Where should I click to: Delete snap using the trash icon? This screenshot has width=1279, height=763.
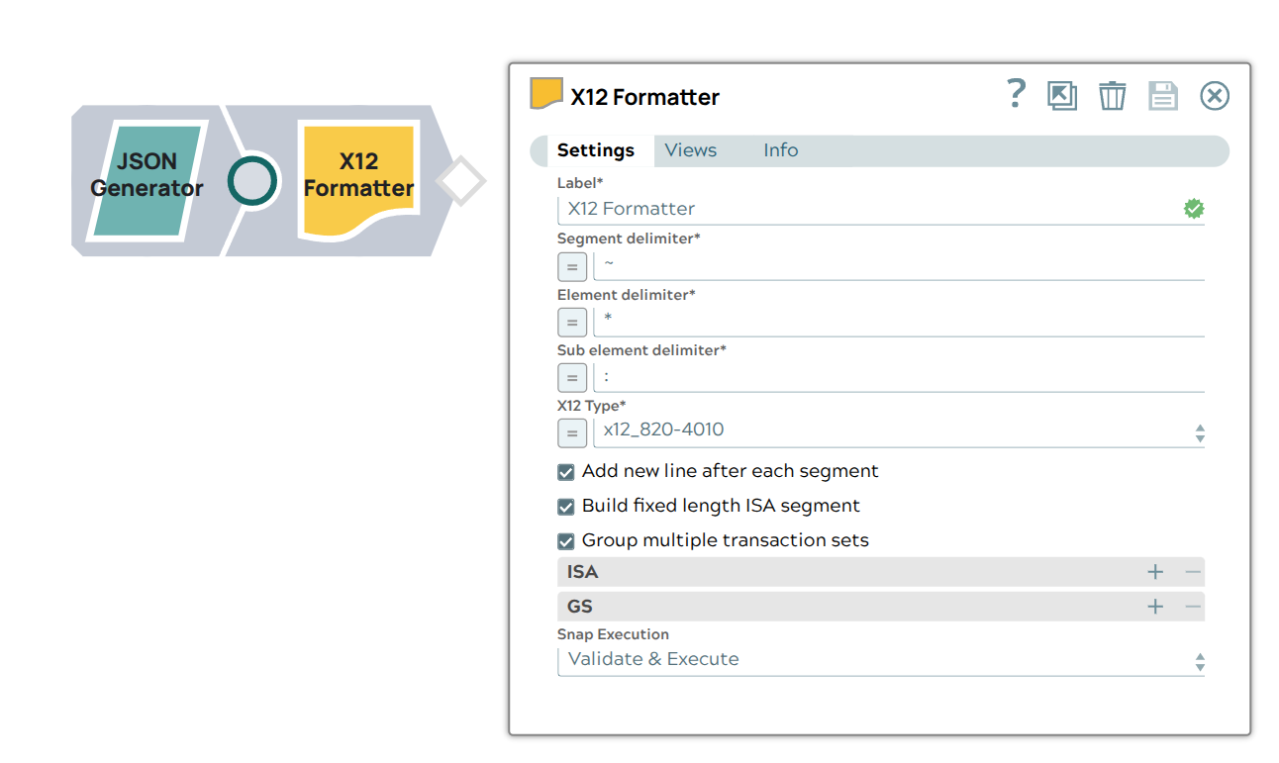[1113, 96]
